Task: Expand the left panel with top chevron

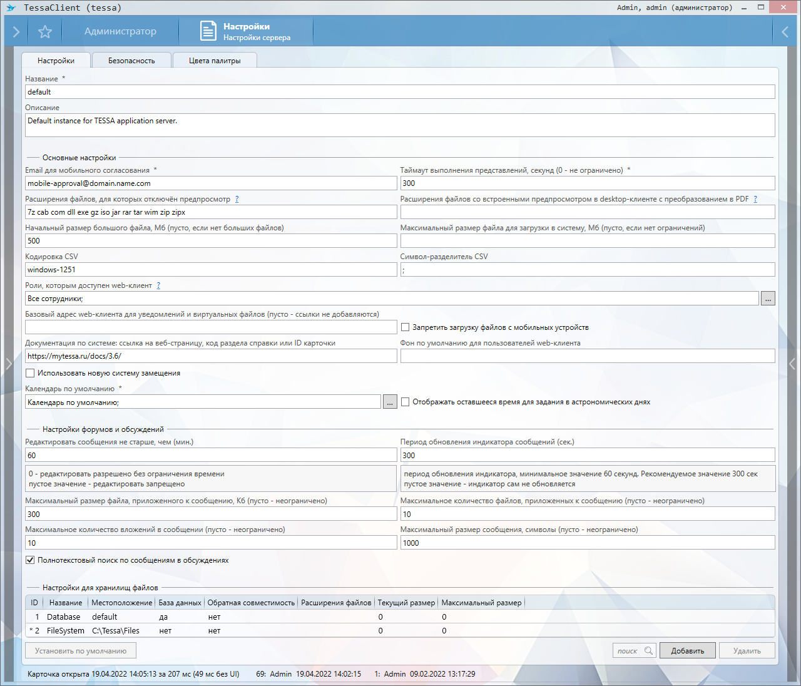Action: click(16, 32)
